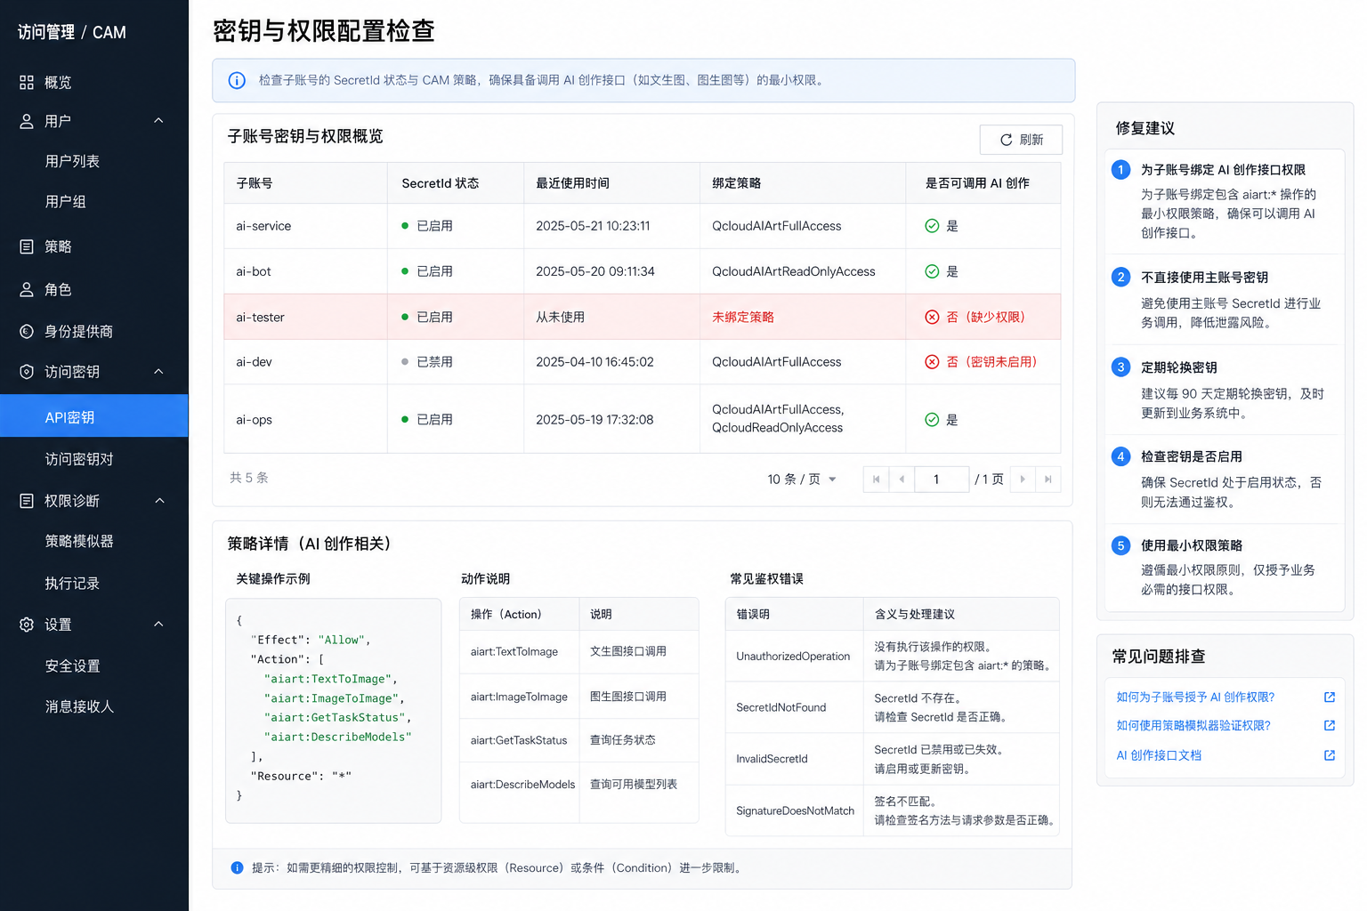Open link 如何为子账号授予 AI 创作权限?
Viewport: 1367px width, 911px height.
coord(1195,697)
